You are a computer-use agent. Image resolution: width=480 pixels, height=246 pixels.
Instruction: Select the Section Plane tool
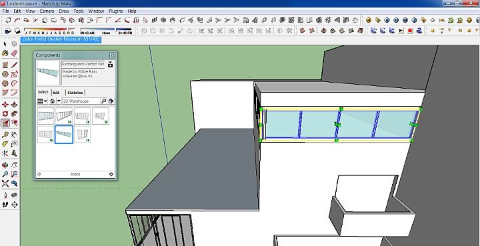pyautogui.click(x=14, y=205)
